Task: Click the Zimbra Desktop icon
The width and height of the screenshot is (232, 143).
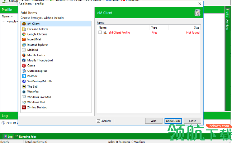Action: click(24, 108)
